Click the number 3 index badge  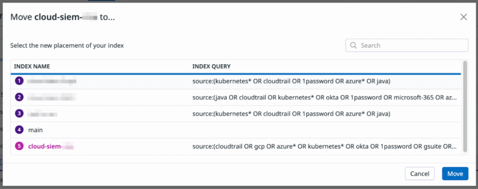[x=19, y=114]
